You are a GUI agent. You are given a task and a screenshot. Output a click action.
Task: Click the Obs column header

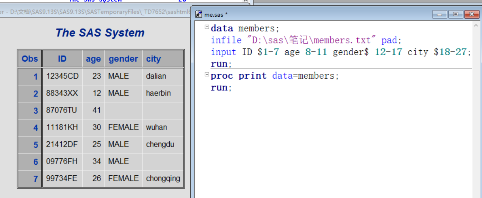tap(30, 59)
